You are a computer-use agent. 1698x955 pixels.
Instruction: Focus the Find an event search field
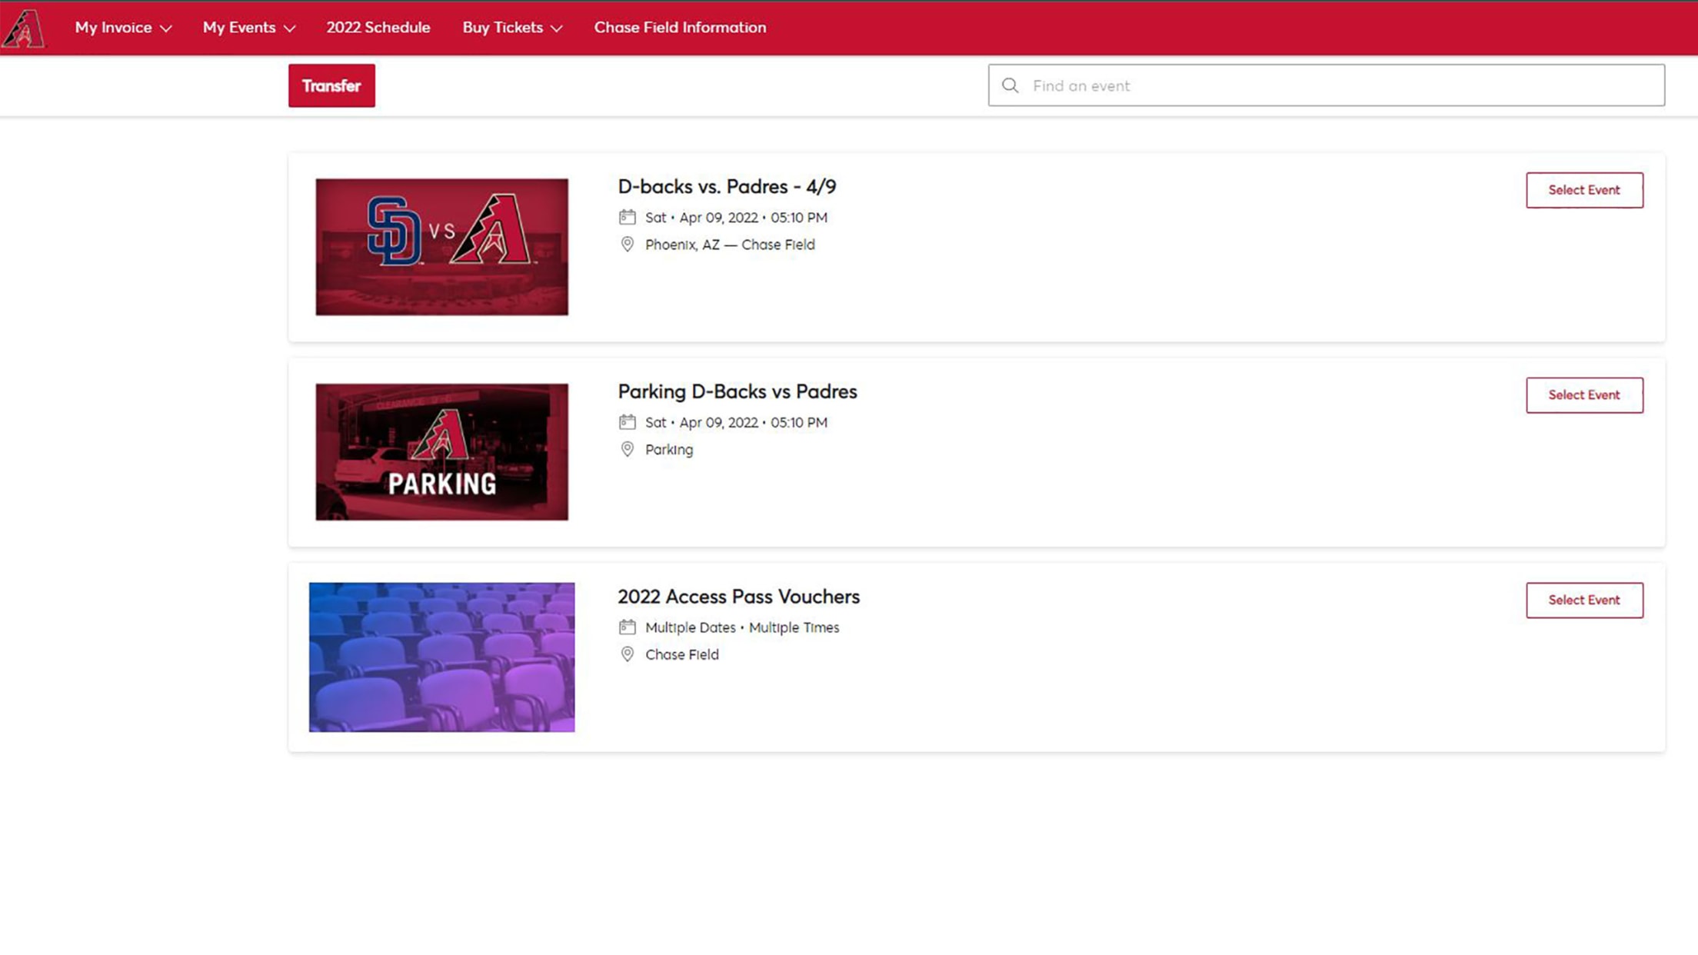click(x=1338, y=85)
